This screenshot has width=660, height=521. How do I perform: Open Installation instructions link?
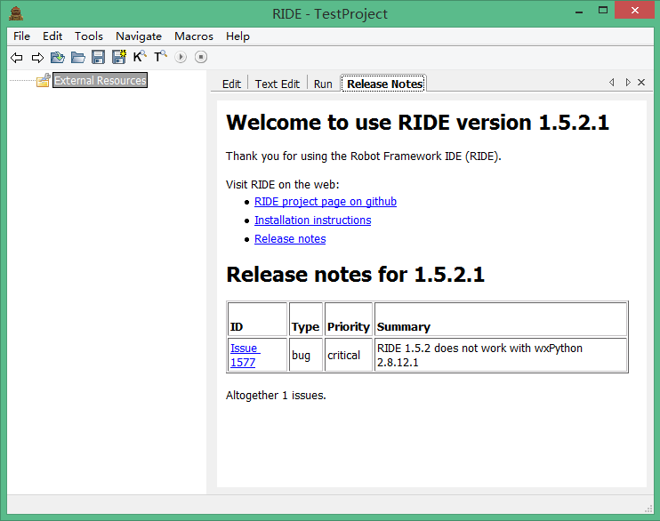[x=313, y=220]
